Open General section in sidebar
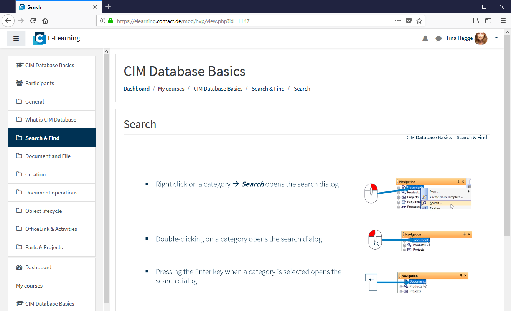This screenshot has height=311, width=511. 52,102
